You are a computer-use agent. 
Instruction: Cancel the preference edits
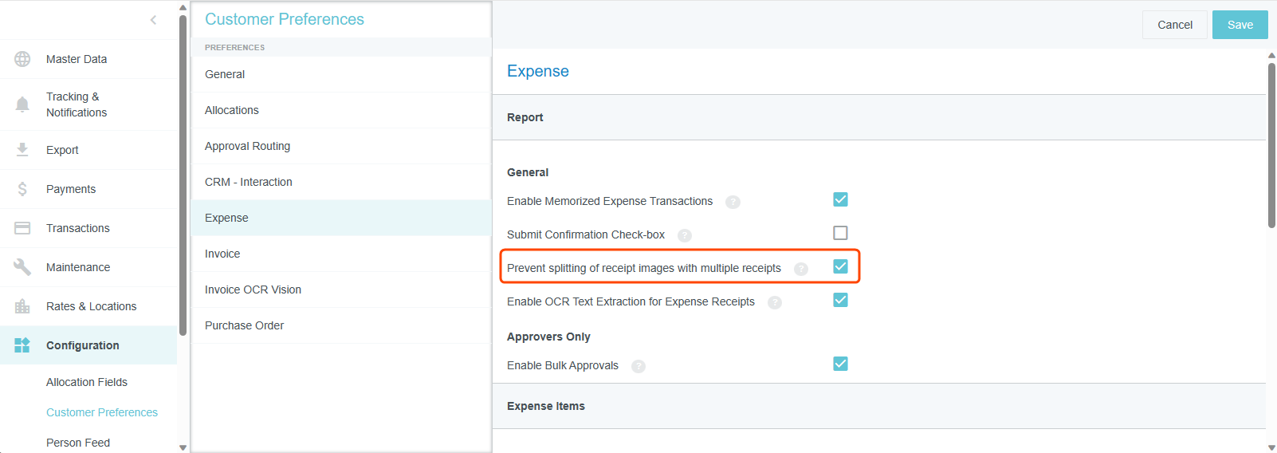(1174, 25)
